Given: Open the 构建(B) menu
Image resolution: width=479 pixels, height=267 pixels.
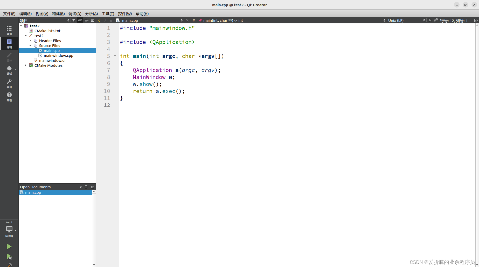Looking at the screenshot, I should 58,14.
